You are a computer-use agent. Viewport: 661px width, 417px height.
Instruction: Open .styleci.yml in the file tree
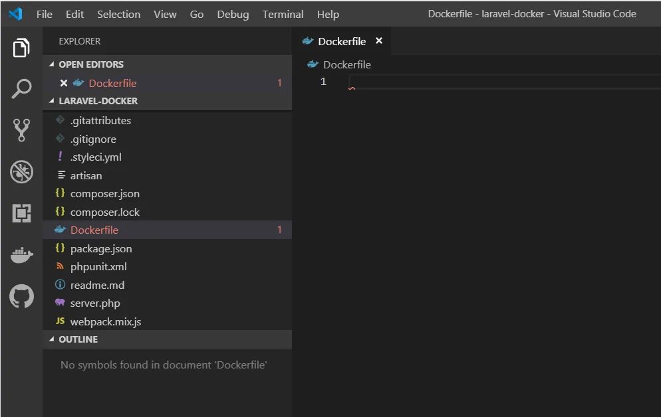[x=168, y=157]
